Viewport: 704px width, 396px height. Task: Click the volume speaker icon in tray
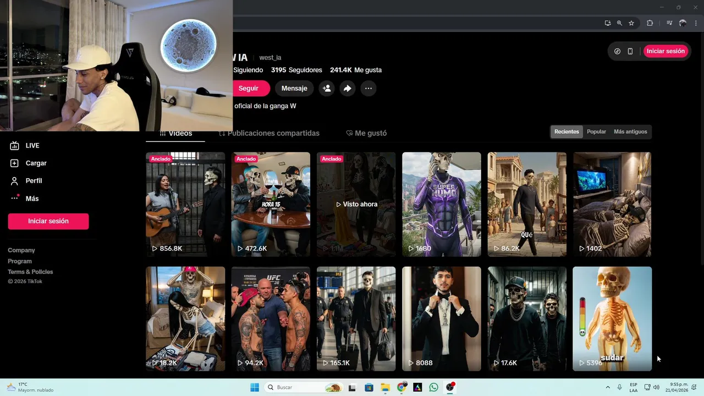[656, 387]
